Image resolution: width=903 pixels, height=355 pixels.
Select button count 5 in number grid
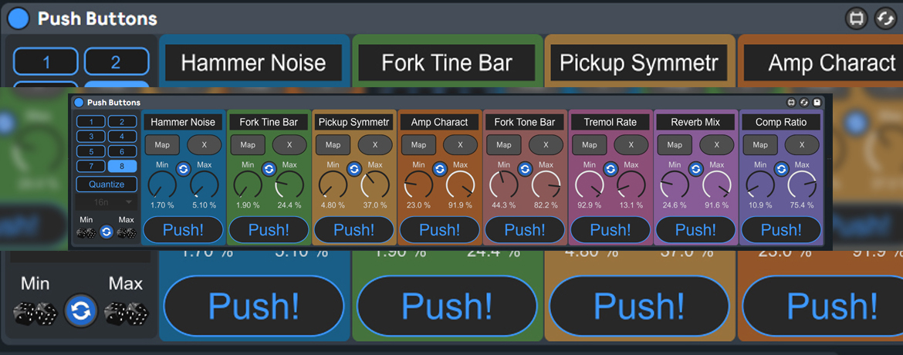[92, 151]
